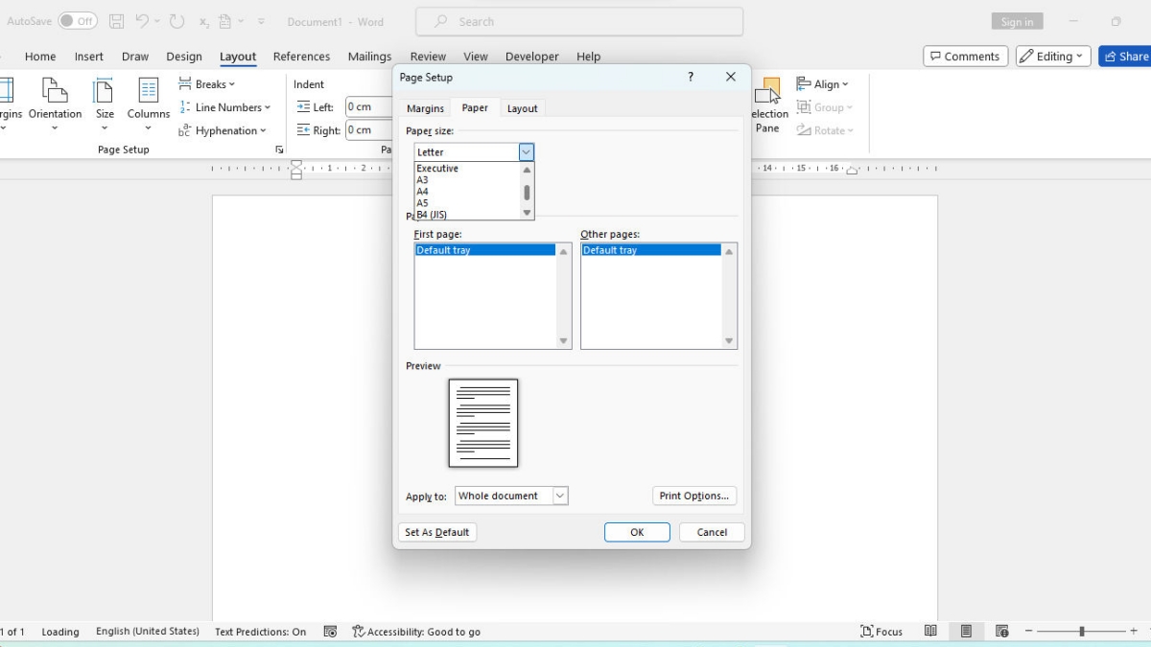Open the Selection Pane
This screenshot has height=647, width=1151.
tap(767, 105)
